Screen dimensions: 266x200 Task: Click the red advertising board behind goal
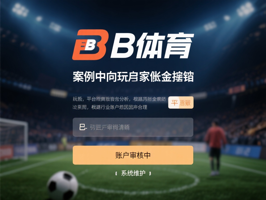[x=7, y=152]
